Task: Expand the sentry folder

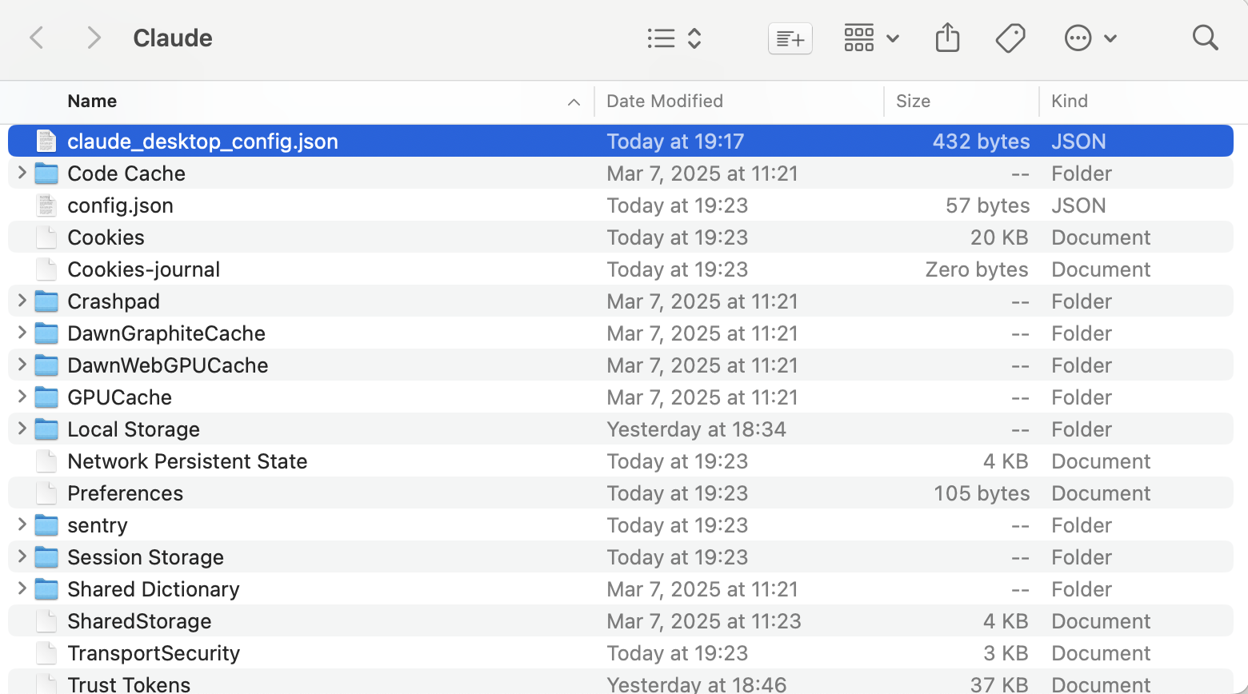Action: click(22, 524)
